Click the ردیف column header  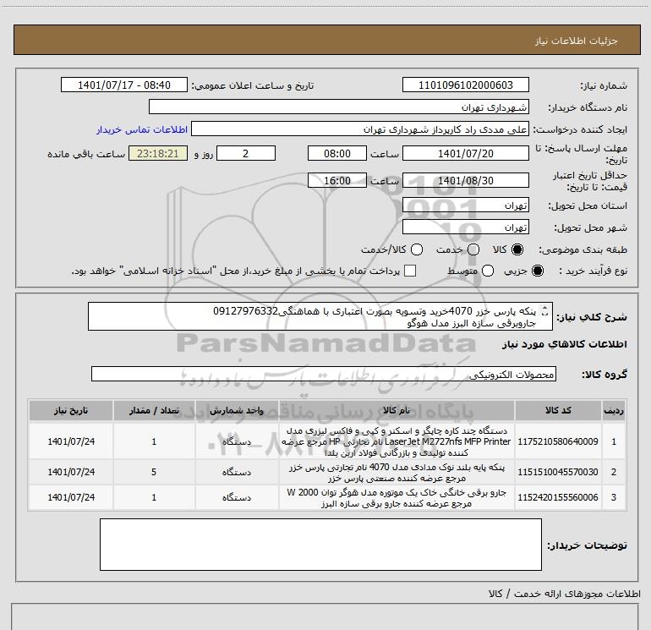[614, 411]
